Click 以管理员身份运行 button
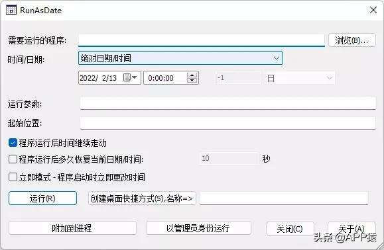Viewport: 384px width, 250px height. tap(198, 228)
